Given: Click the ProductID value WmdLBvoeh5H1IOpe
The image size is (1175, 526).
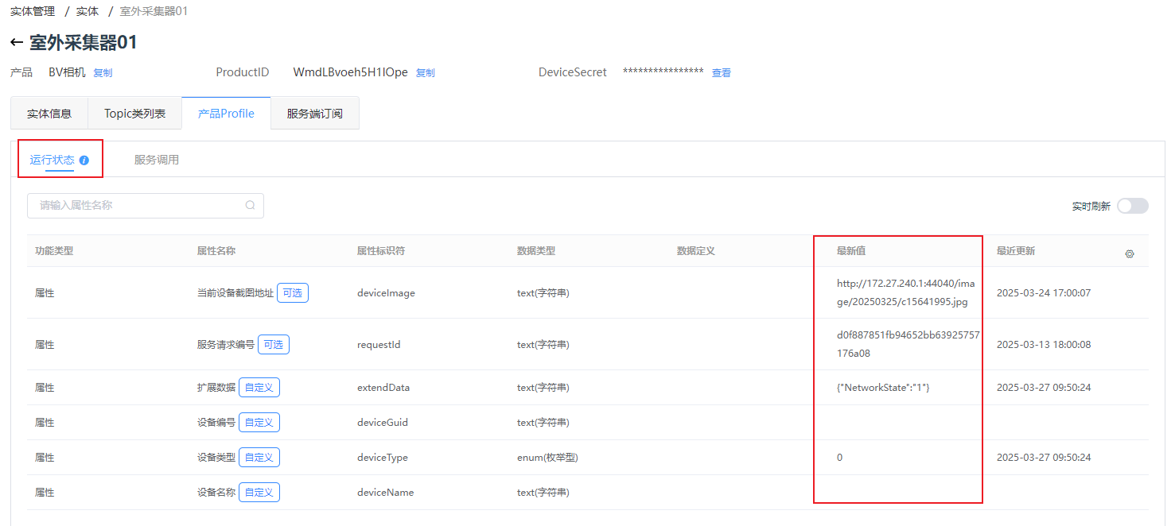Looking at the screenshot, I should click(x=350, y=72).
